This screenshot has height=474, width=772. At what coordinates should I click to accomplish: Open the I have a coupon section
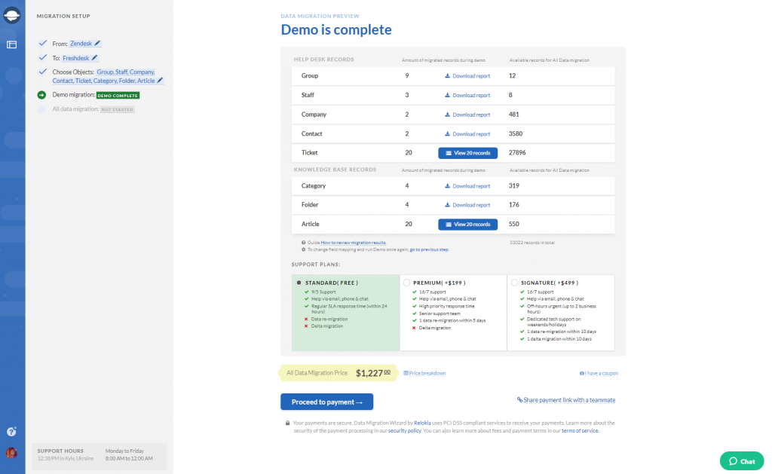599,372
